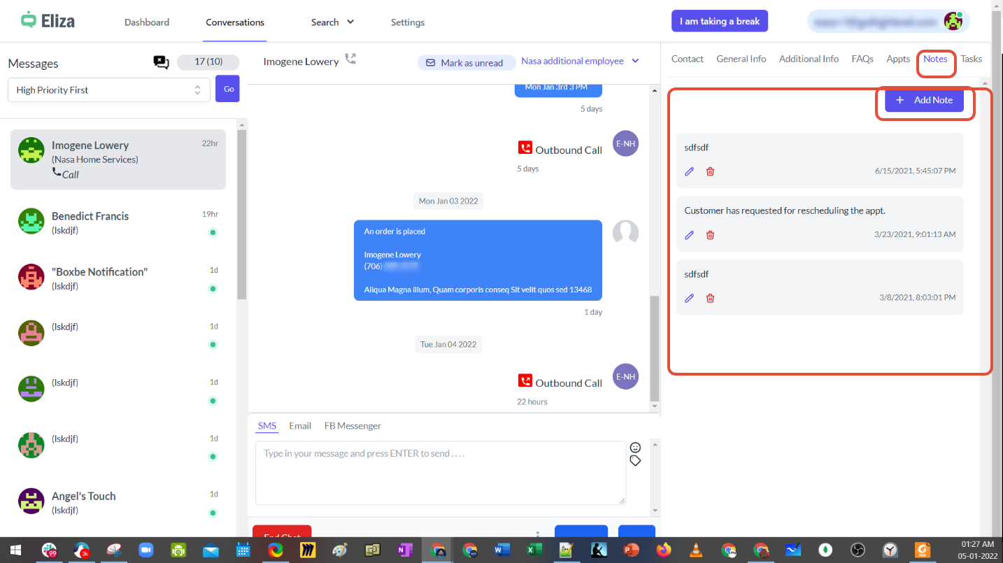This screenshot has height=563, width=1003.
Task: Switch to the General Info tab
Action: (x=741, y=59)
